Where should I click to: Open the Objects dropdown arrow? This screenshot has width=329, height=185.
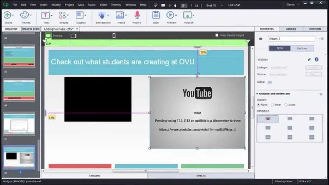pos(85,15)
